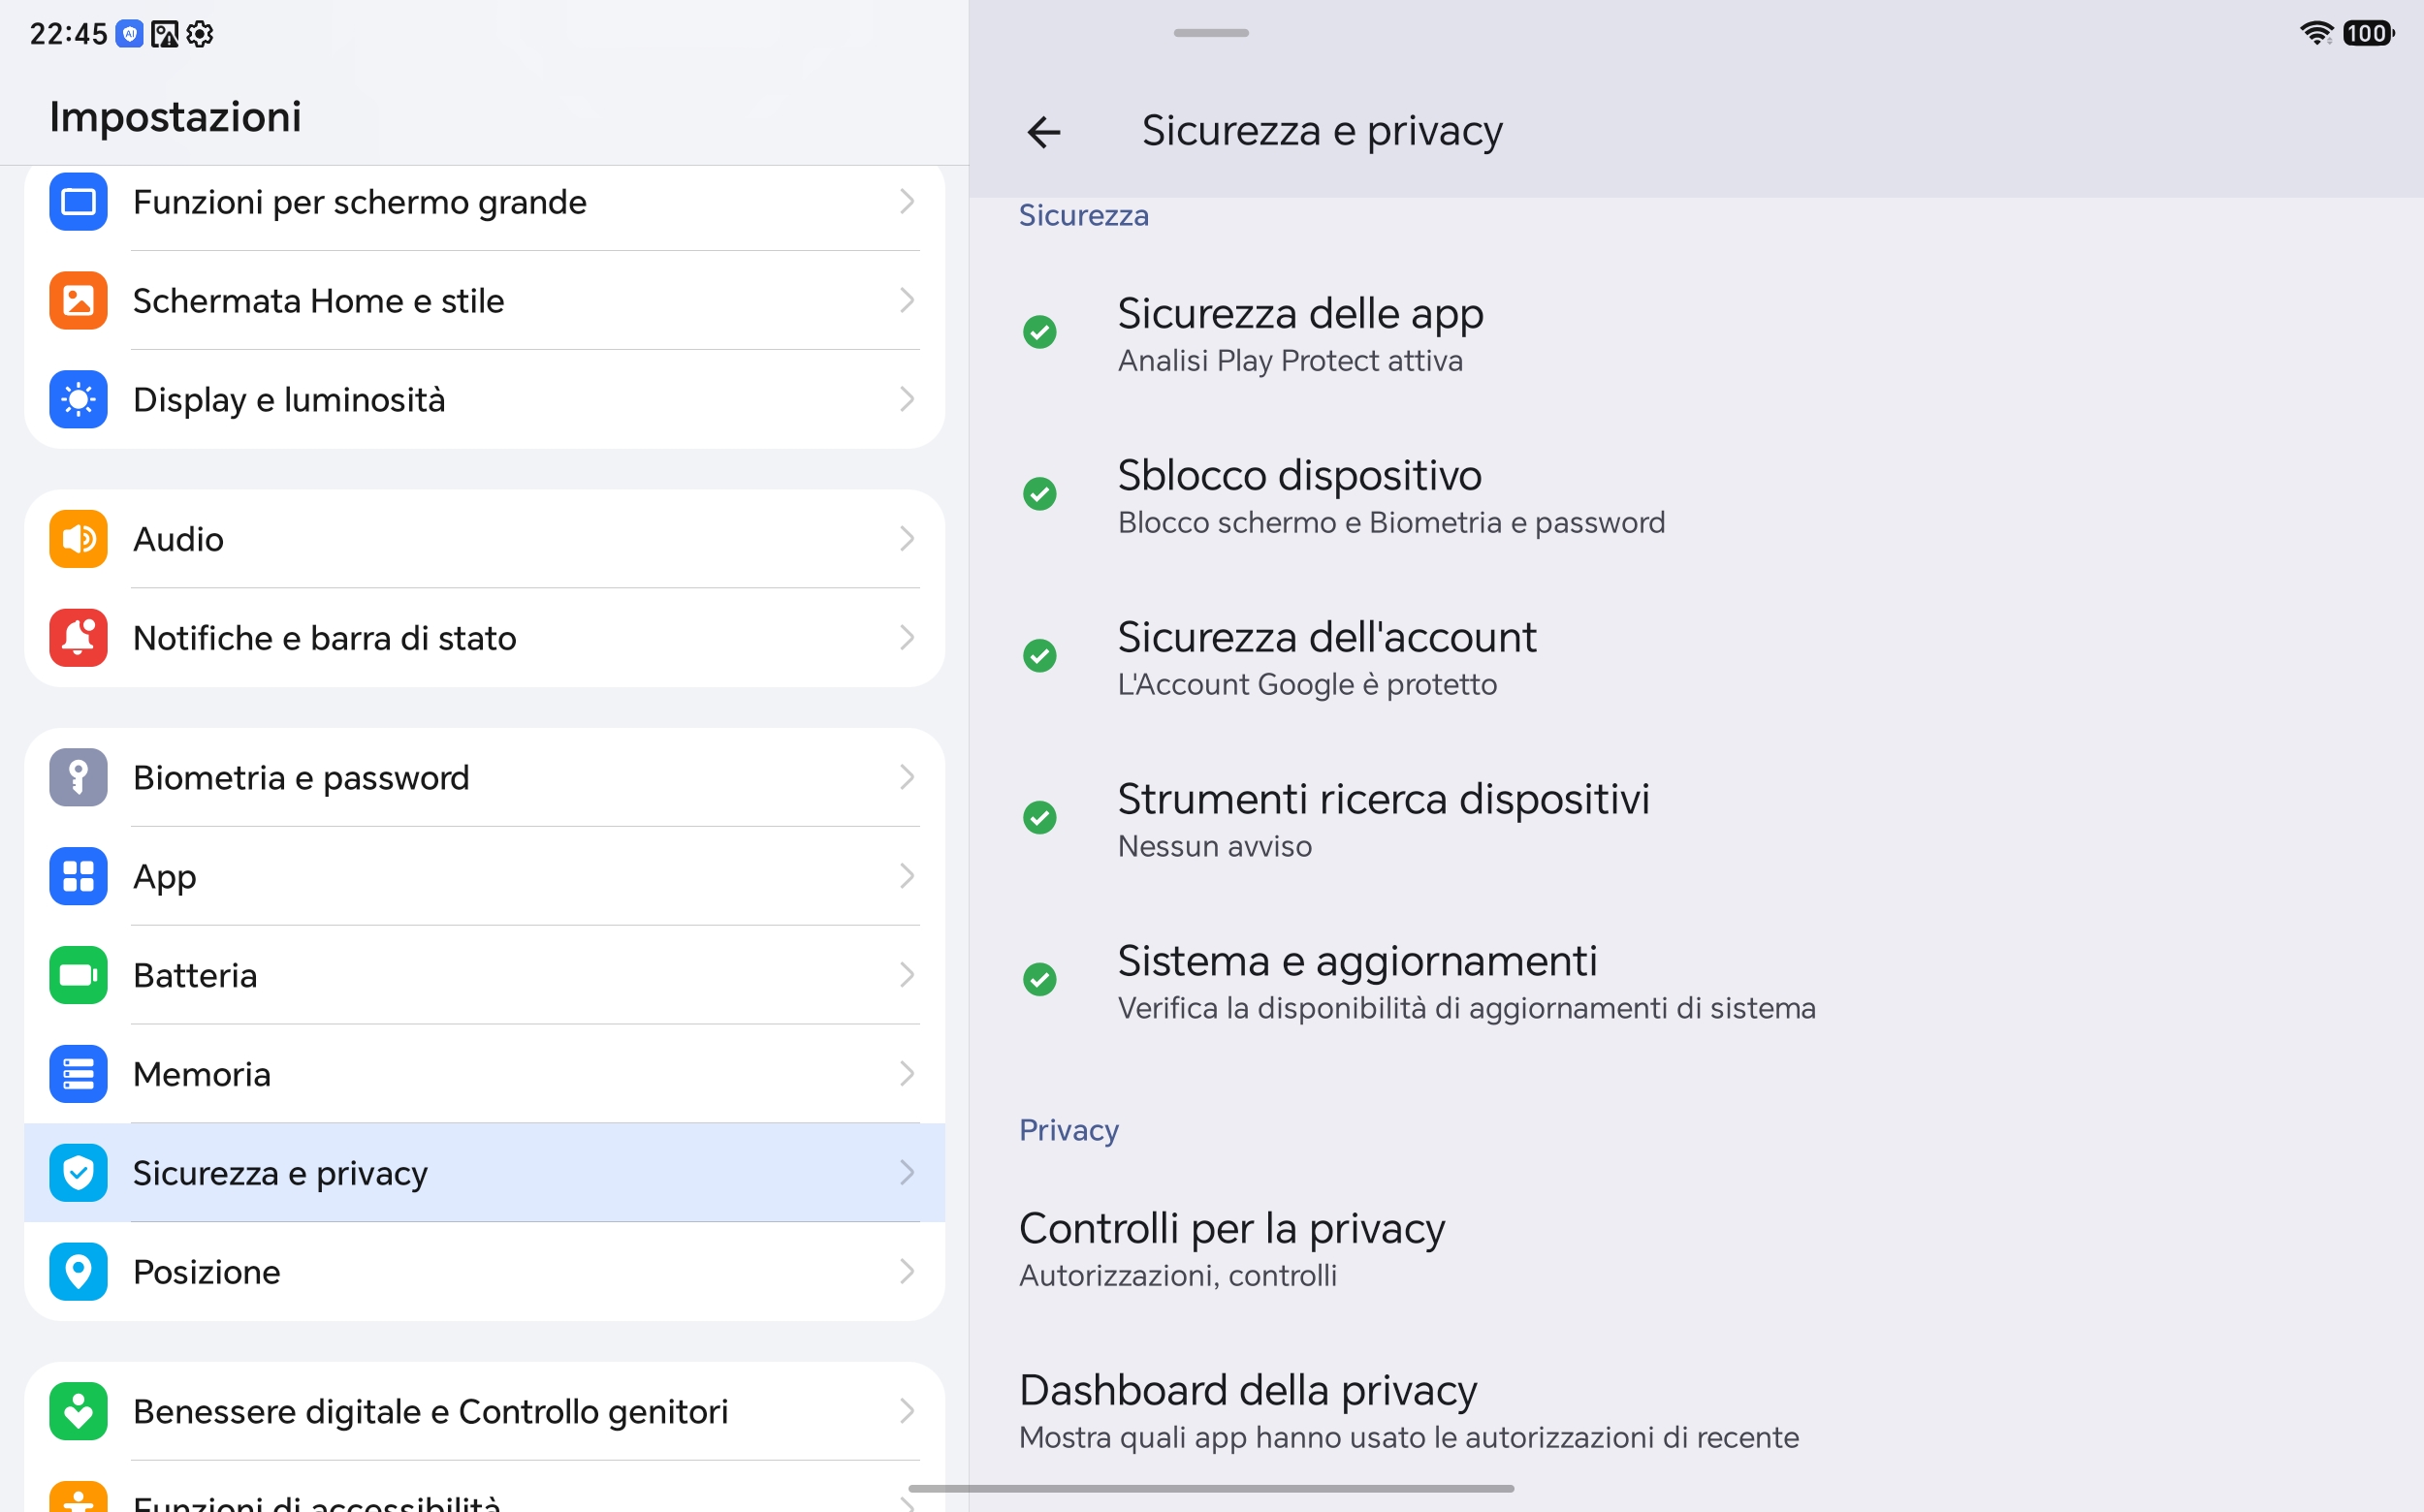Open Dashboard della privacy

click(1696, 1411)
